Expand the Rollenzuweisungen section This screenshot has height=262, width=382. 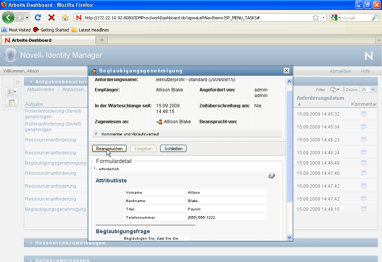coord(31,260)
